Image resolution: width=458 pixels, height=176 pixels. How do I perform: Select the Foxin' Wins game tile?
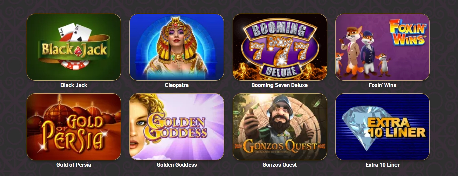point(382,47)
